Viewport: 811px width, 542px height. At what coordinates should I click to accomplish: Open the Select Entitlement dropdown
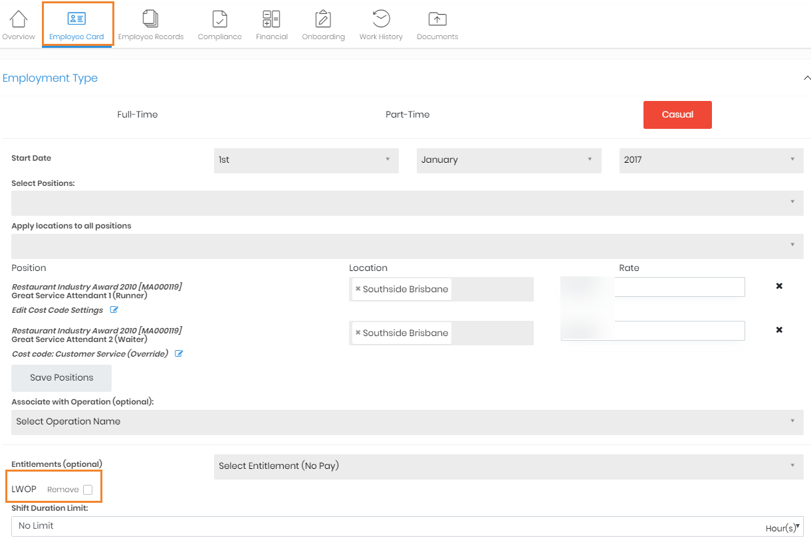[x=509, y=466]
